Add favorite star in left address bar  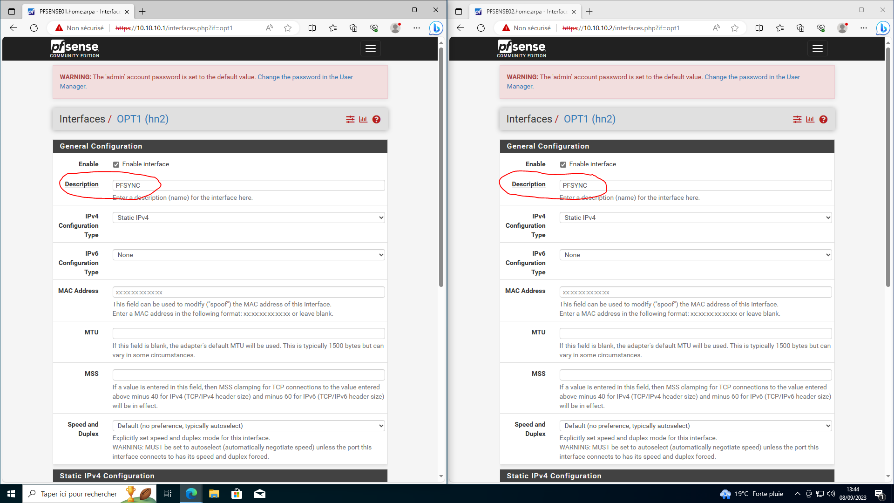pyautogui.click(x=288, y=28)
